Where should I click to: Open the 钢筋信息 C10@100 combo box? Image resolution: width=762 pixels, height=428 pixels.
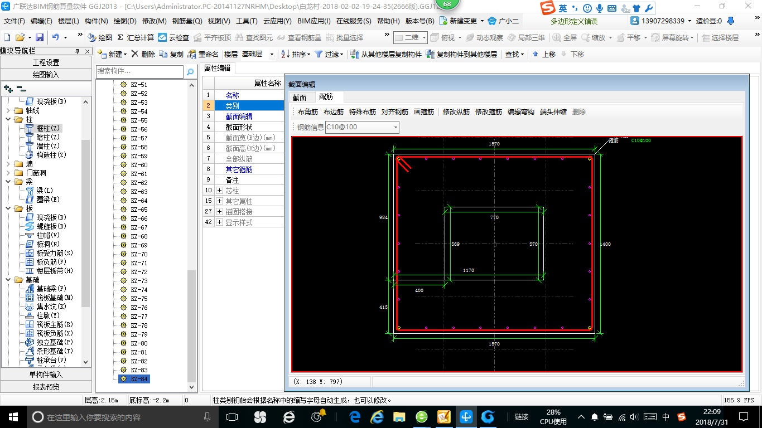(396, 127)
